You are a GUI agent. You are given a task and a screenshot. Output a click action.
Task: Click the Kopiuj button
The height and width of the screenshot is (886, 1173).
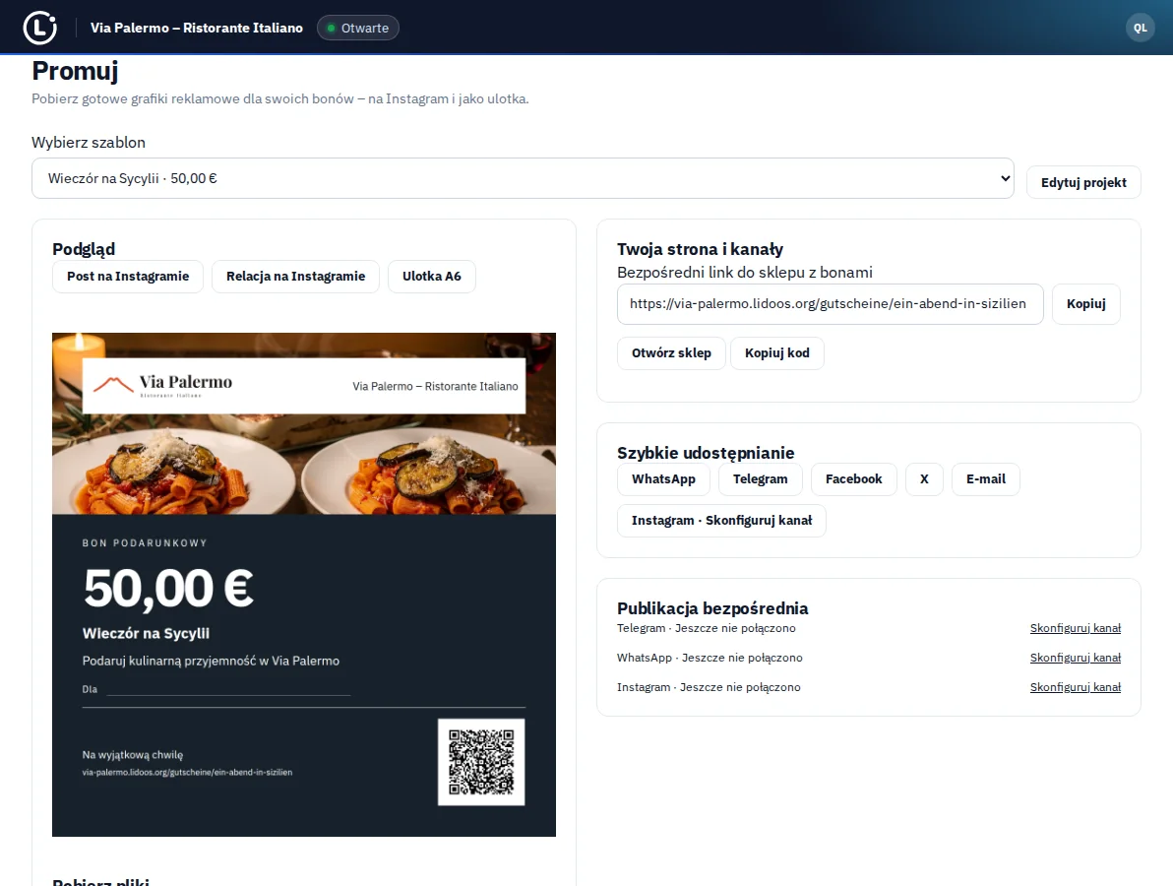(1085, 304)
